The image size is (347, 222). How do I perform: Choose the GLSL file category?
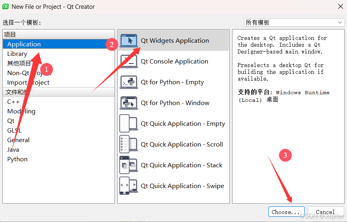[59, 130]
